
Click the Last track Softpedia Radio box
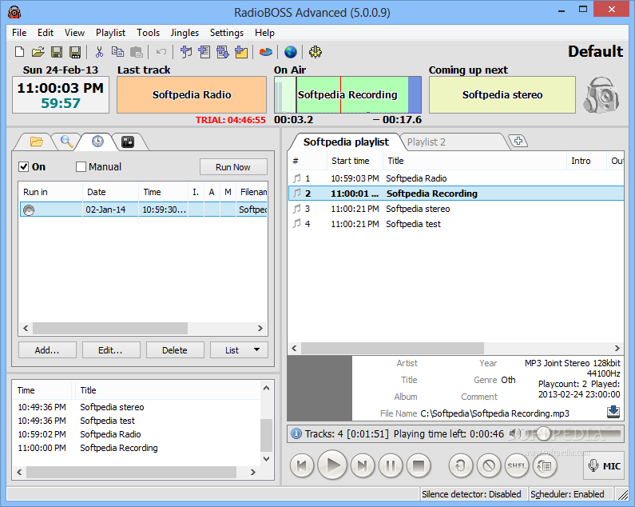(x=192, y=94)
